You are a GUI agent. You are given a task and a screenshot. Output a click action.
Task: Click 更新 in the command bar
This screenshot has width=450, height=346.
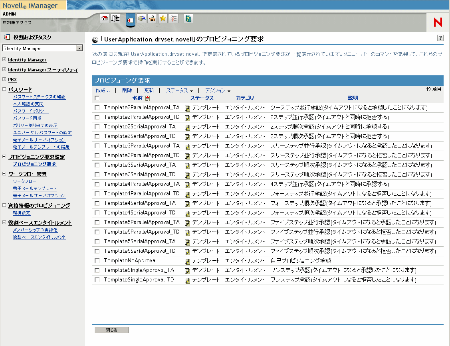point(149,90)
